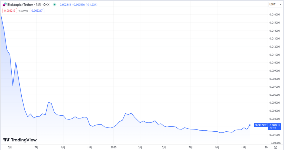Click the red sell price 0.002215 button
The width and height of the screenshot is (284, 150).
click(10, 11)
